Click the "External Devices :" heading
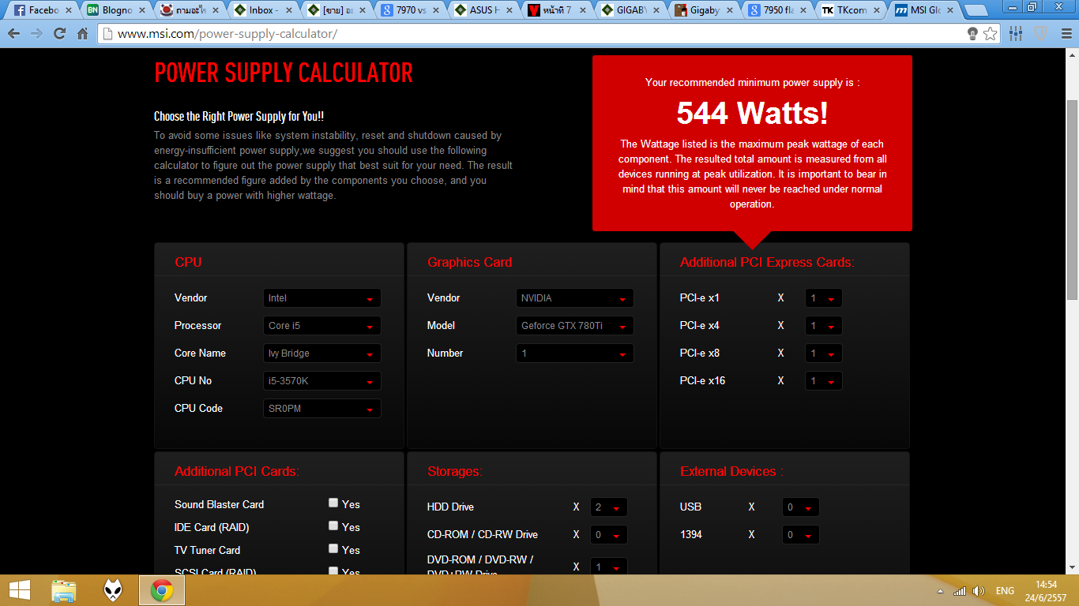This screenshot has height=606, width=1079. point(731,471)
